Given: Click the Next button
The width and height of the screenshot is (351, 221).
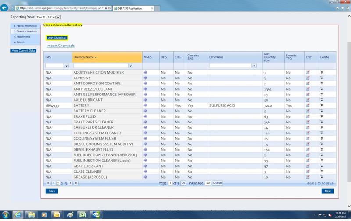Looking at the screenshot, I should pos(328,191).
